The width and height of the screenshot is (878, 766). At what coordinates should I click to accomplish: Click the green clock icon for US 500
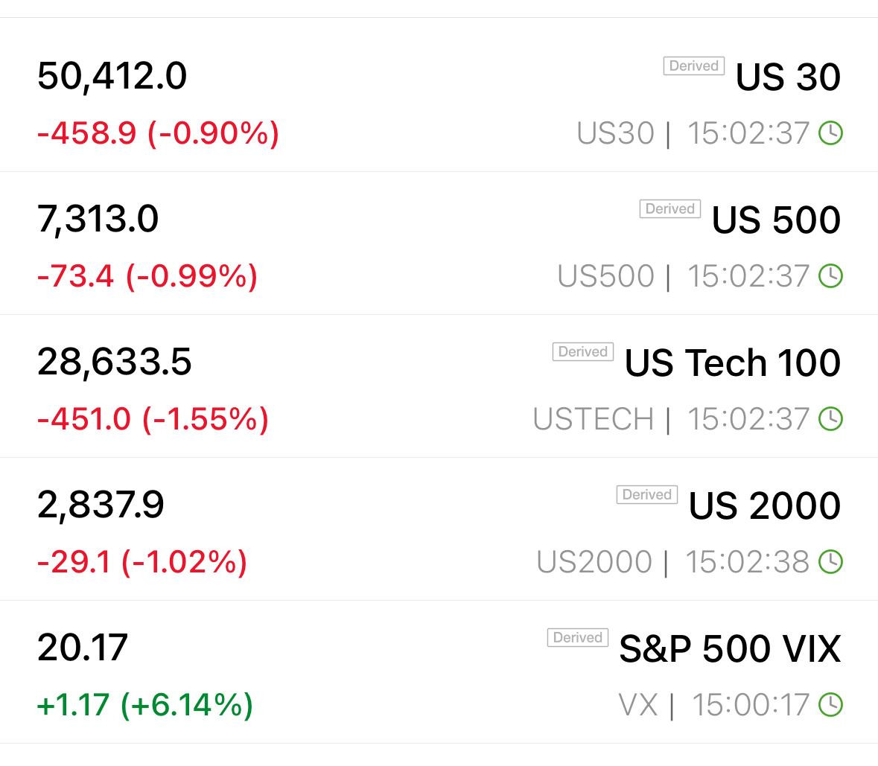tap(830, 276)
